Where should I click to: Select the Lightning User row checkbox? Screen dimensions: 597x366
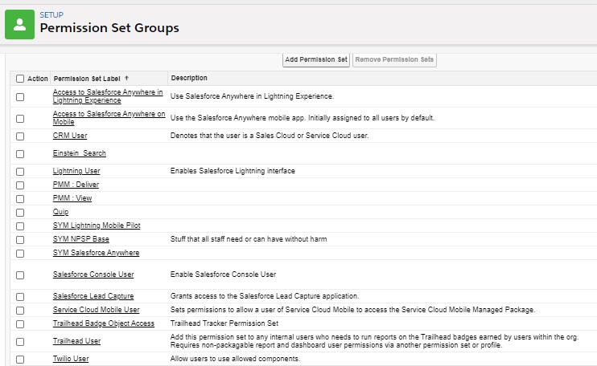(x=20, y=171)
